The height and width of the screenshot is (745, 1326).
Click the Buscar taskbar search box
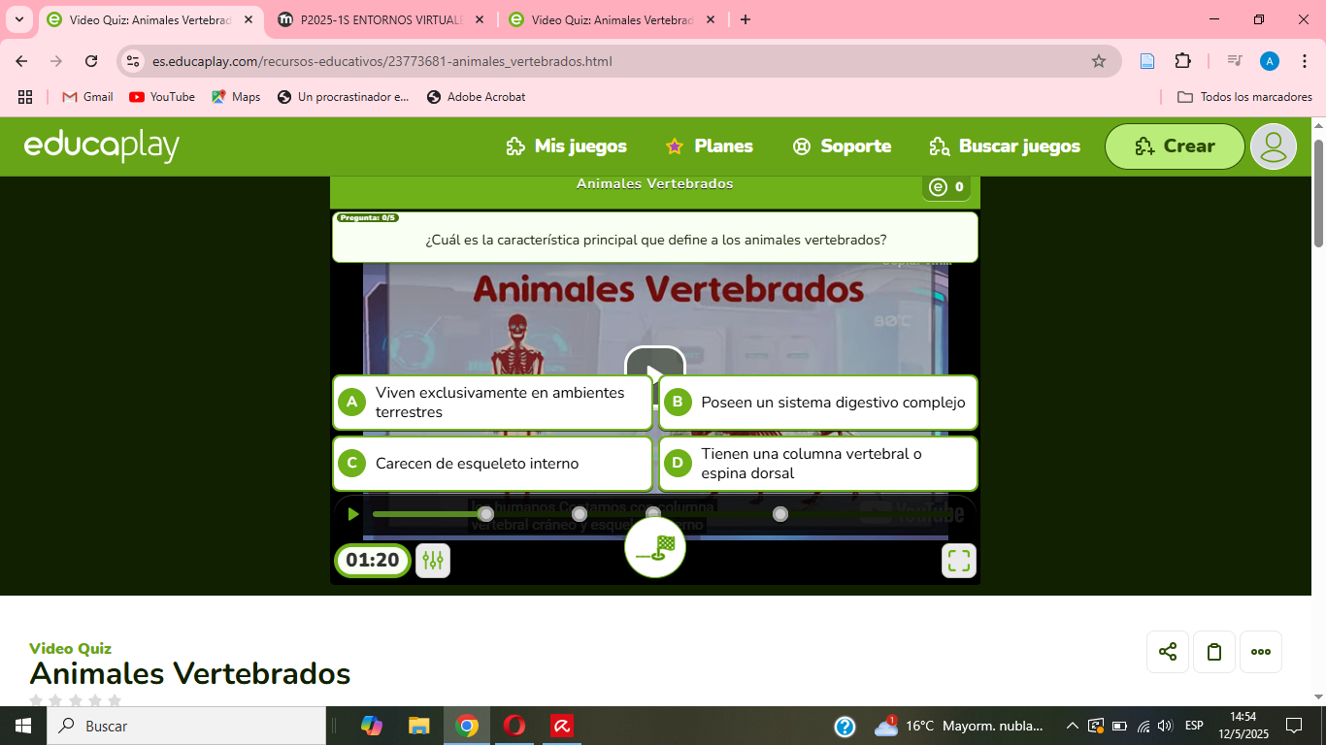tap(186, 726)
